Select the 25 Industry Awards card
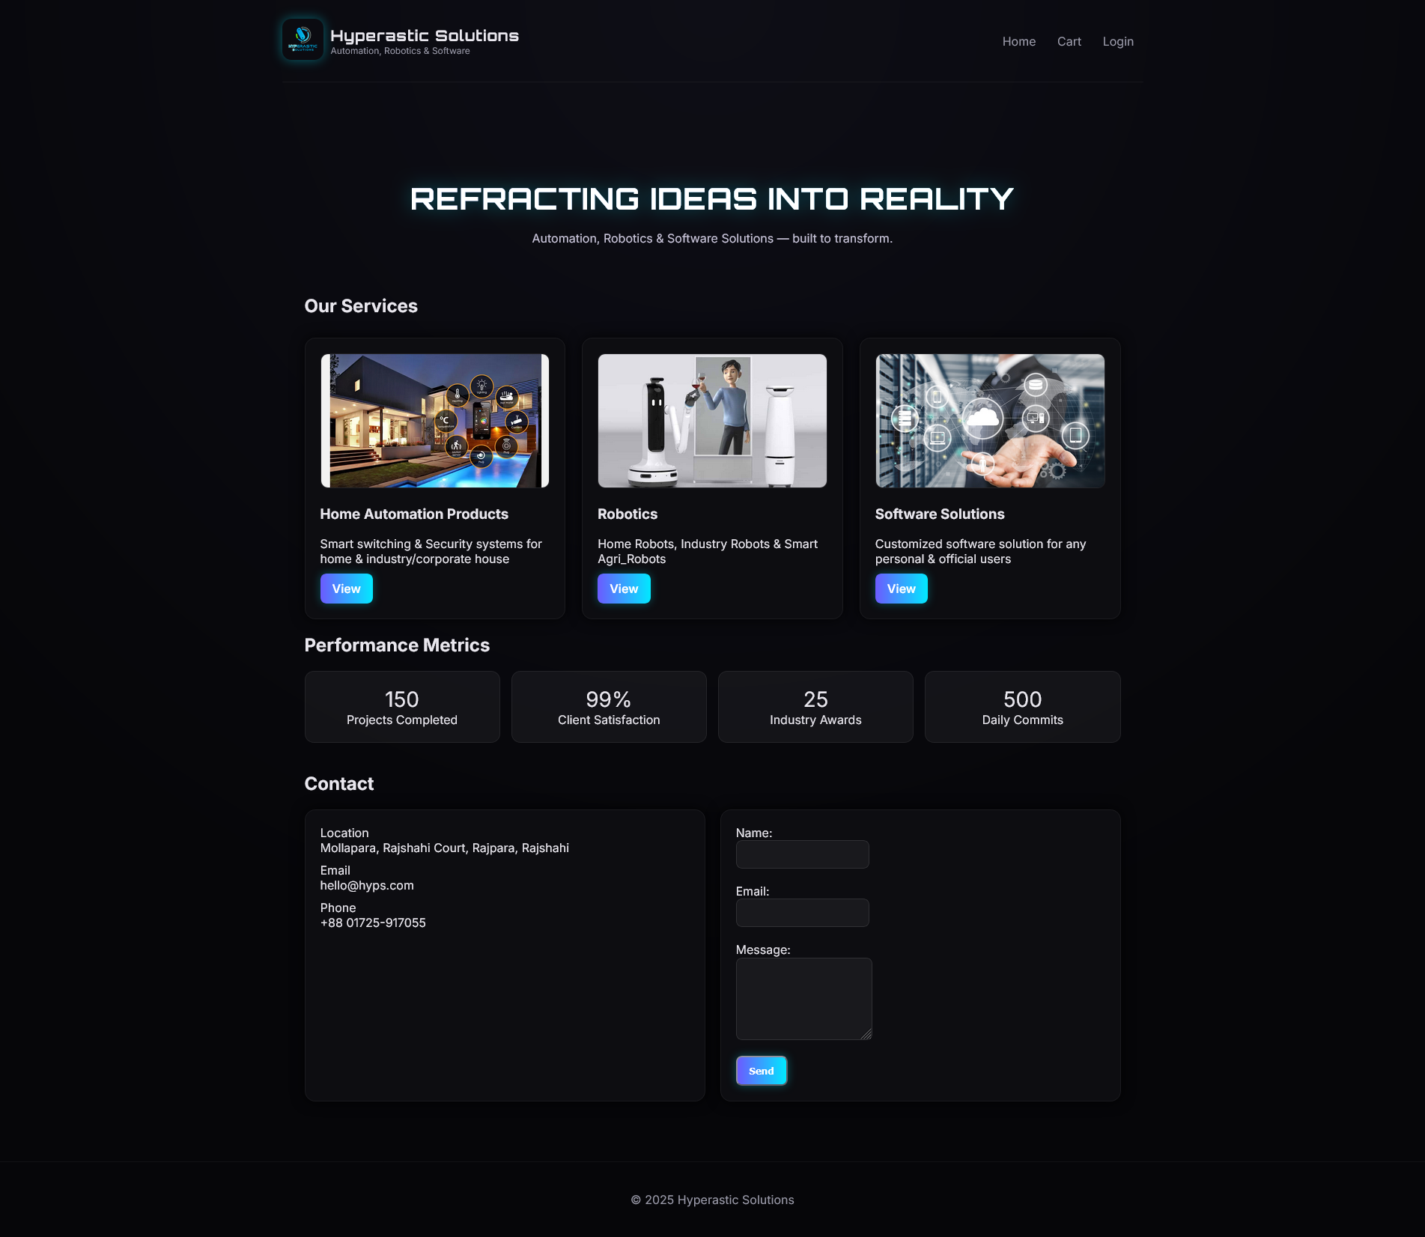Image resolution: width=1425 pixels, height=1237 pixels. [x=815, y=707]
